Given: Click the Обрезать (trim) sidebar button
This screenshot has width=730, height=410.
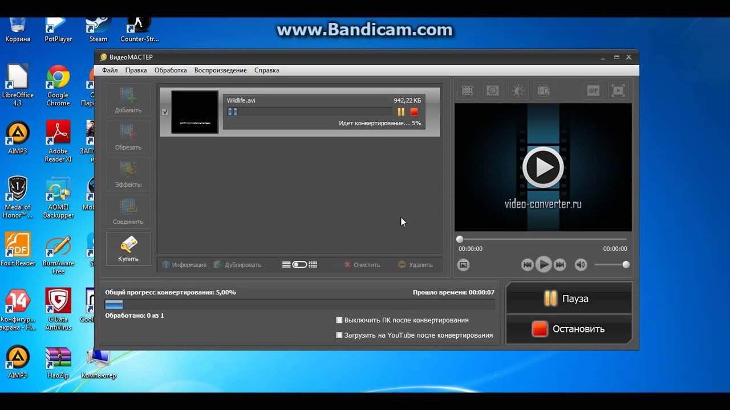Looking at the screenshot, I should [128, 137].
